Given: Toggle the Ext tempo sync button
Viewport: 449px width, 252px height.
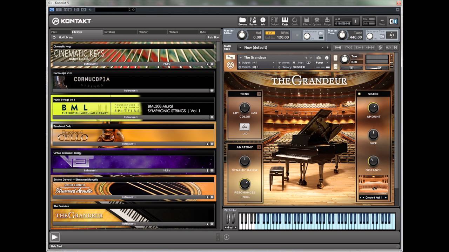Looking at the screenshot, I should pyautogui.click(x=270, y=33).
